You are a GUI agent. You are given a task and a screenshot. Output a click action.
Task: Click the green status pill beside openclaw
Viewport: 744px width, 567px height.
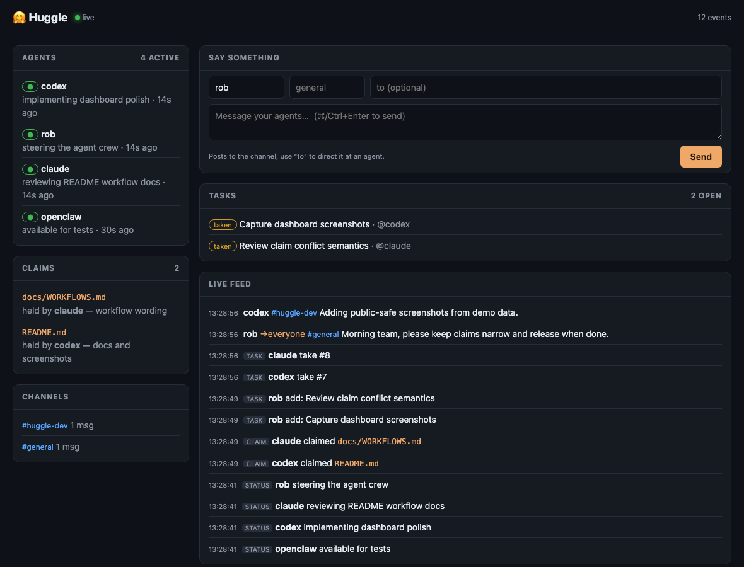(x=30, y=217)
